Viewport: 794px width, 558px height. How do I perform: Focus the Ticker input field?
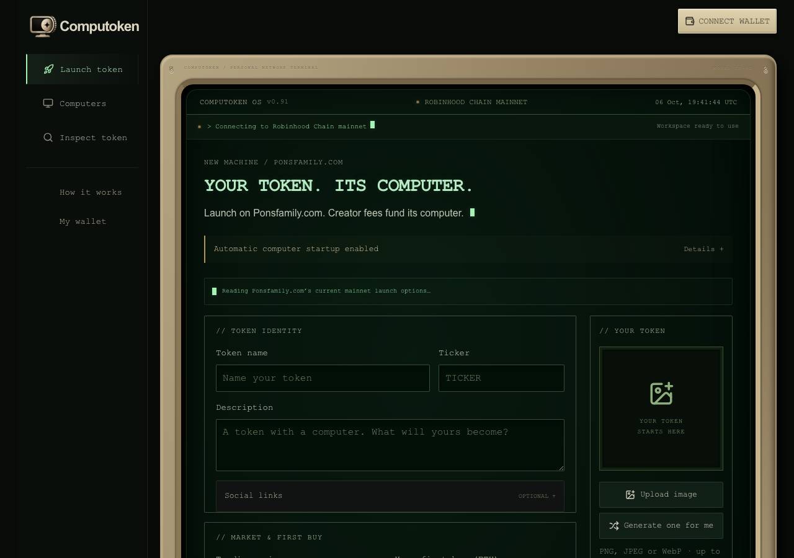(501, 378)
